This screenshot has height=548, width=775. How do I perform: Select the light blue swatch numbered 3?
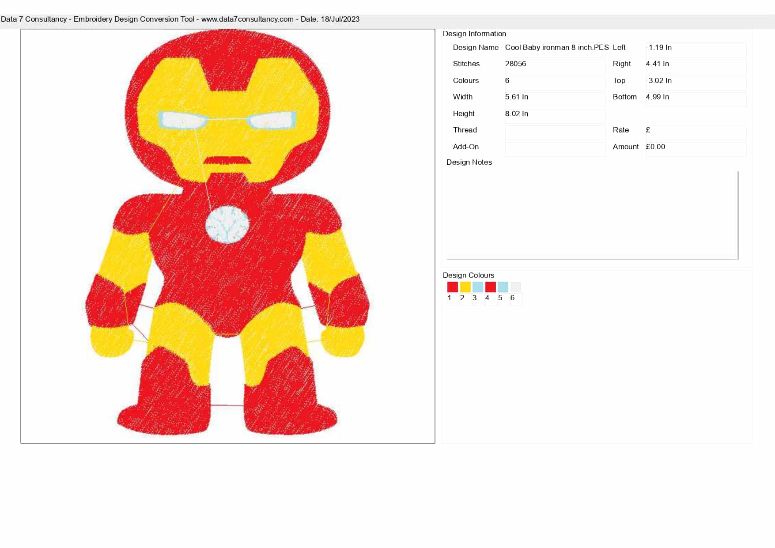477,287
